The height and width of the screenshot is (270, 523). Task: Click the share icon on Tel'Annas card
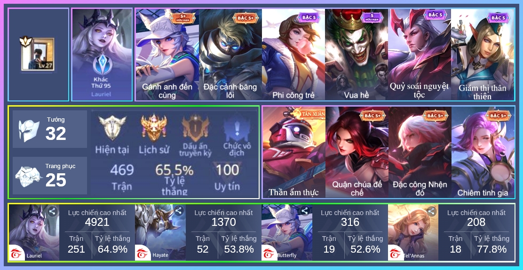(x=431, y=211)
